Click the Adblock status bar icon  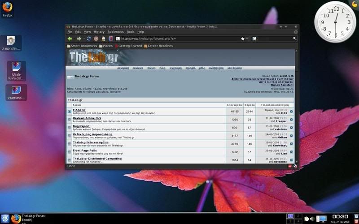[290, 166]
